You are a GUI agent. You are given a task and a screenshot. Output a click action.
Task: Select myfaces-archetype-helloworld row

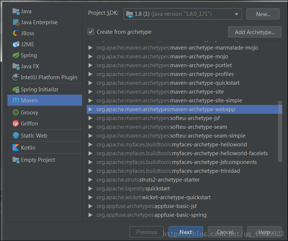[185, 145]
